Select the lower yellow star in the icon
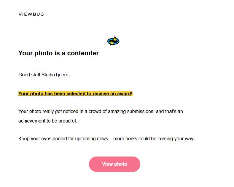Image resolution: width=234 pixels, height=187 pixels. click(x=112, y=43)
